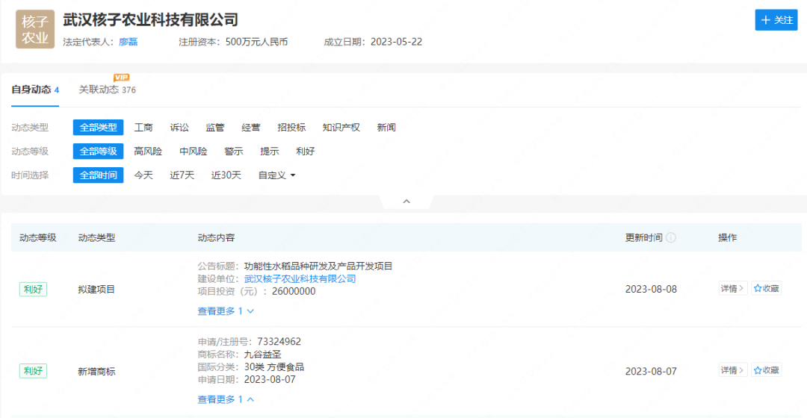This screenshot has width=807, height=418.
Task: Click the 核子农业 company logo
Action: pos(35,29)
